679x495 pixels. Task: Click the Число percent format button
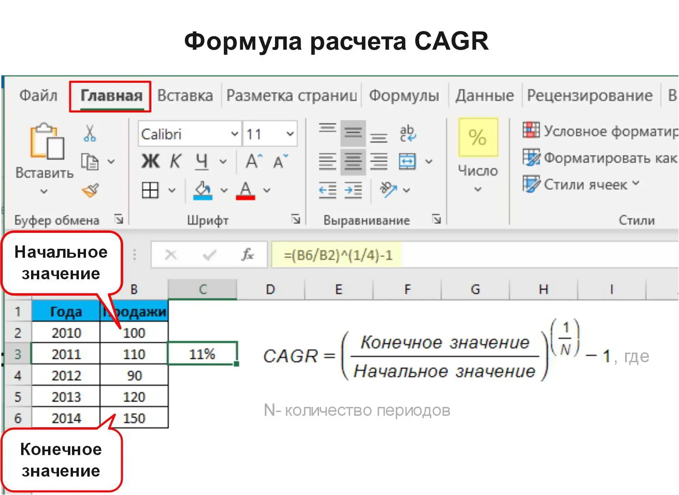(x=478, y=137)
